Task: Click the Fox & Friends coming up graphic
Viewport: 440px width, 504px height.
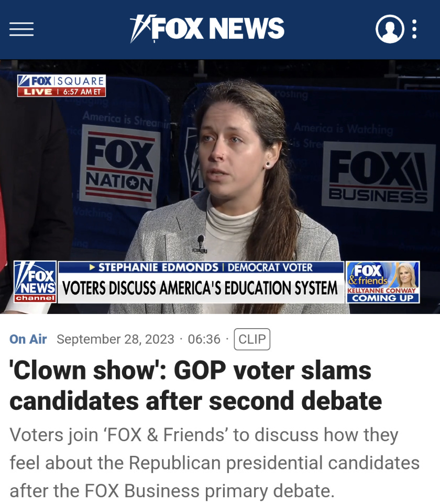Action: coord(383,282)
